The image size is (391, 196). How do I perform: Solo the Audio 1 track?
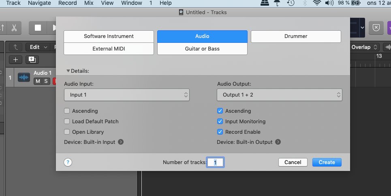[x=46, y=81]
